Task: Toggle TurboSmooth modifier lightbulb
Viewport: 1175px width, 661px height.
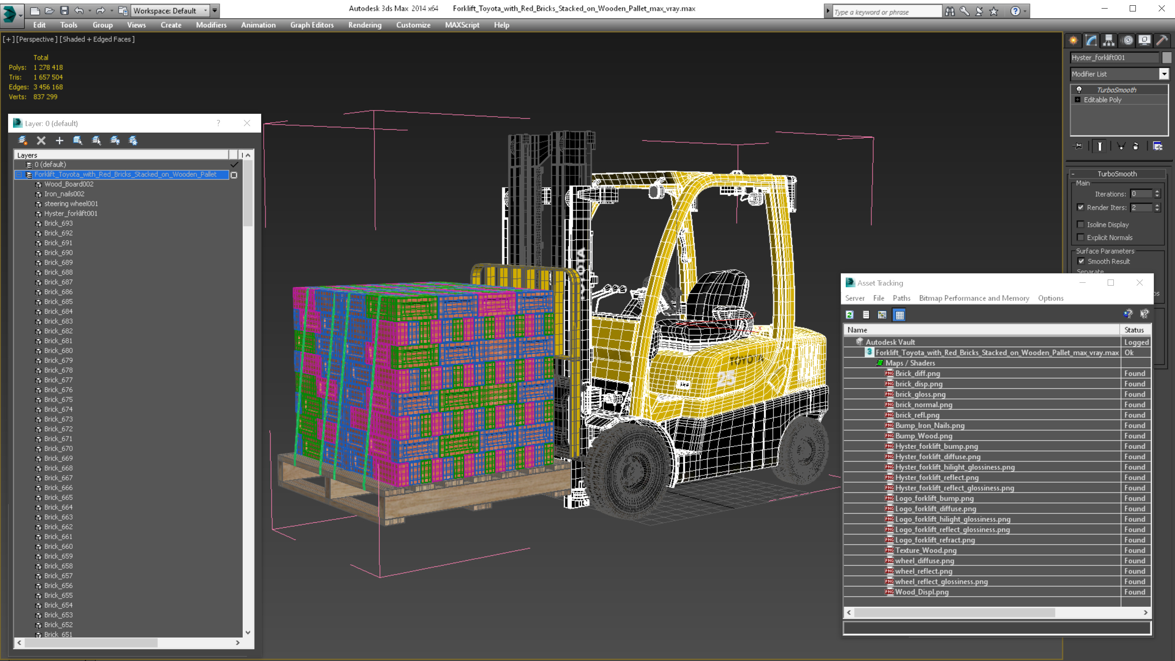Action: (x=1079, y=90)
